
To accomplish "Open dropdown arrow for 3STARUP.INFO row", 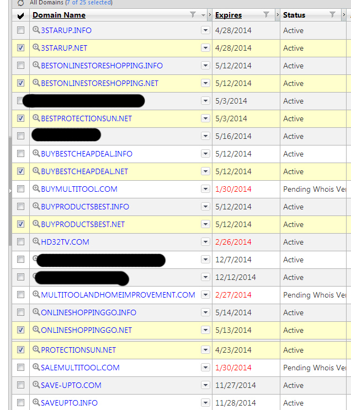I will tap(206, 30).
